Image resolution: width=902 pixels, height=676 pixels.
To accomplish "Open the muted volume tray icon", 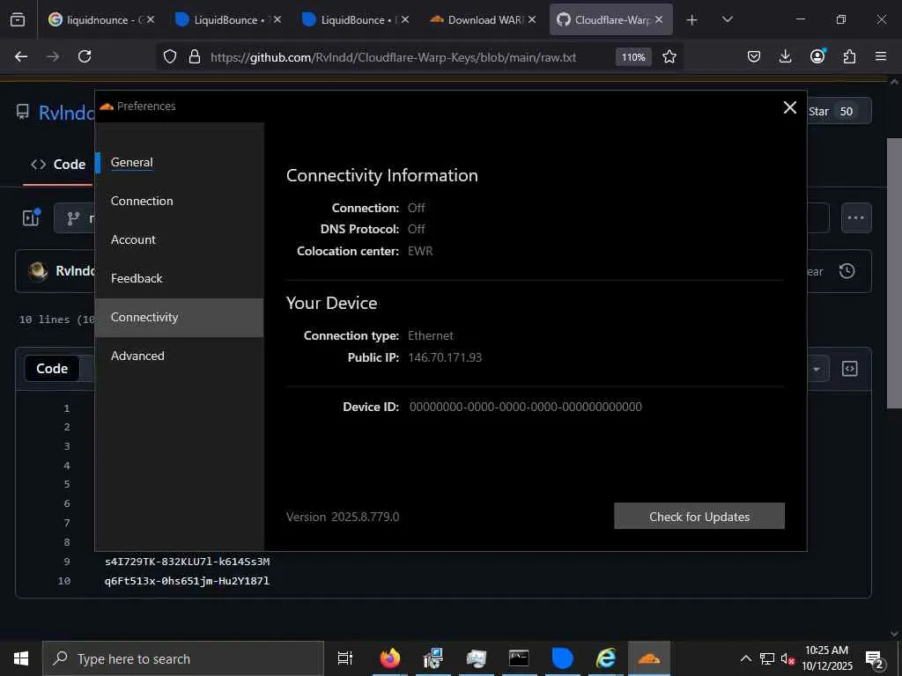I will point(787,658).
